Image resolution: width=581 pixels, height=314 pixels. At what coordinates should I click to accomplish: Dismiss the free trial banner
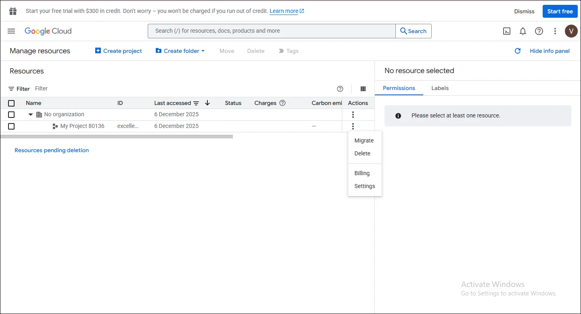click(525, 11)
